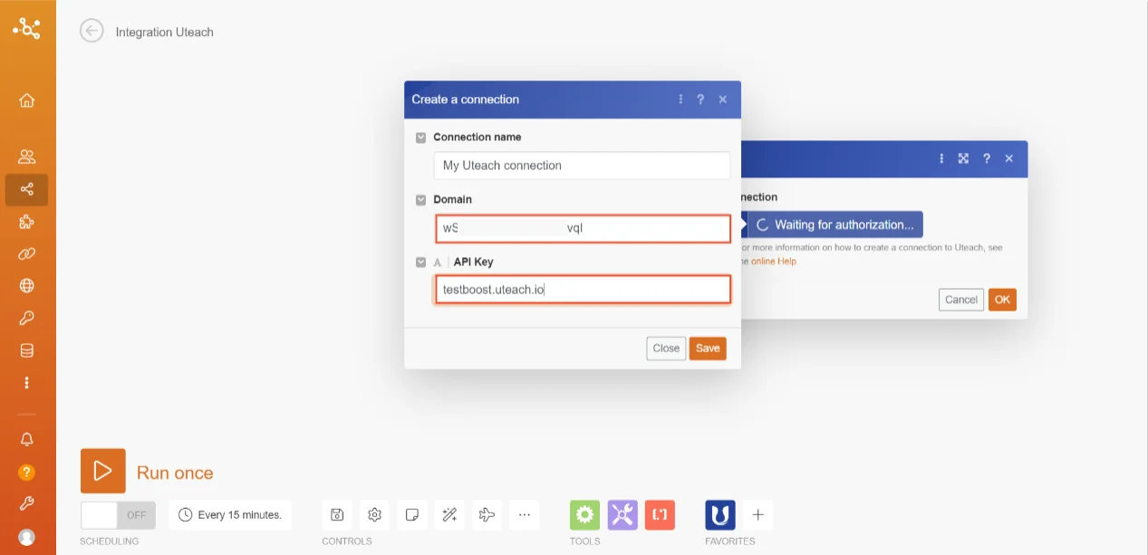Image resolution: width=1148 pixels, height=555 pixels.
Task: Open the Scenarios share icon in the sidebar
Action: click(x=27, y=189)
